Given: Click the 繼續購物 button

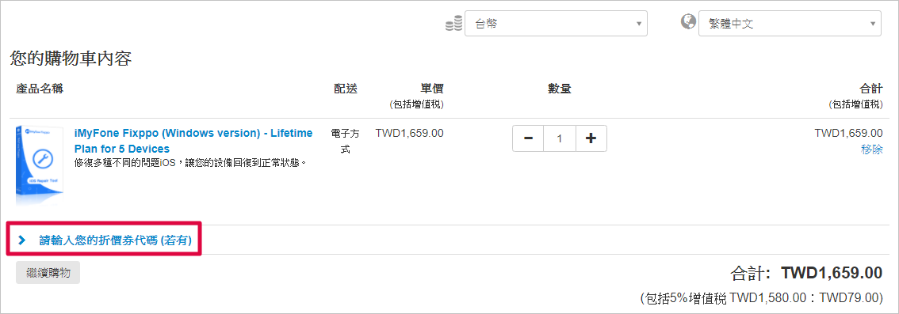Looking at the screenshot, I should point(48,273).
